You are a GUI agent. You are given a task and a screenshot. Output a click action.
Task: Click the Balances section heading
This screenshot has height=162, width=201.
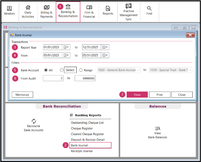[158, 106]
